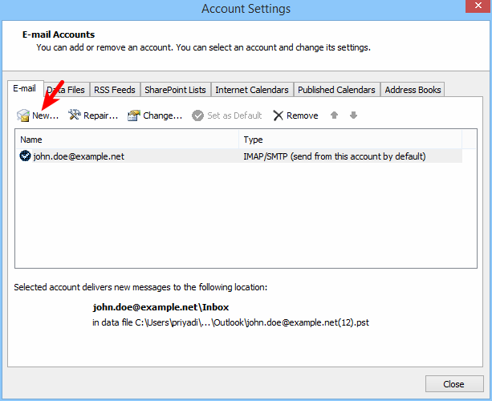The image size is (492, 401).
Task: Click the New account envelope icon
Action: (23, 115)
